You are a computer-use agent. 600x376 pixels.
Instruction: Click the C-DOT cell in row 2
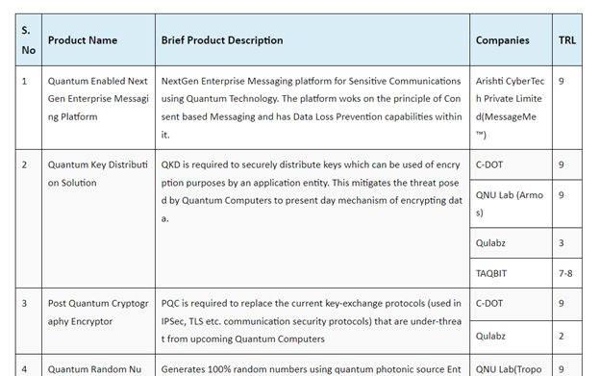point(511,164)
